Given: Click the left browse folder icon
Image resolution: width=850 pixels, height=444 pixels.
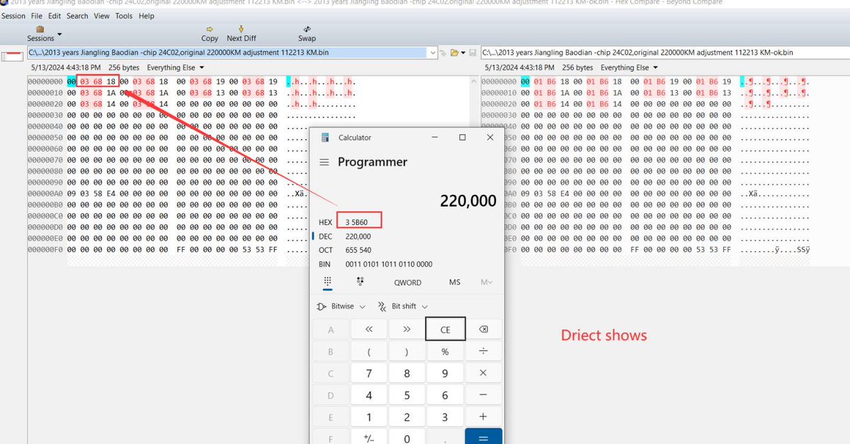Looking at the screenshot, I should [x=455, y=52].
